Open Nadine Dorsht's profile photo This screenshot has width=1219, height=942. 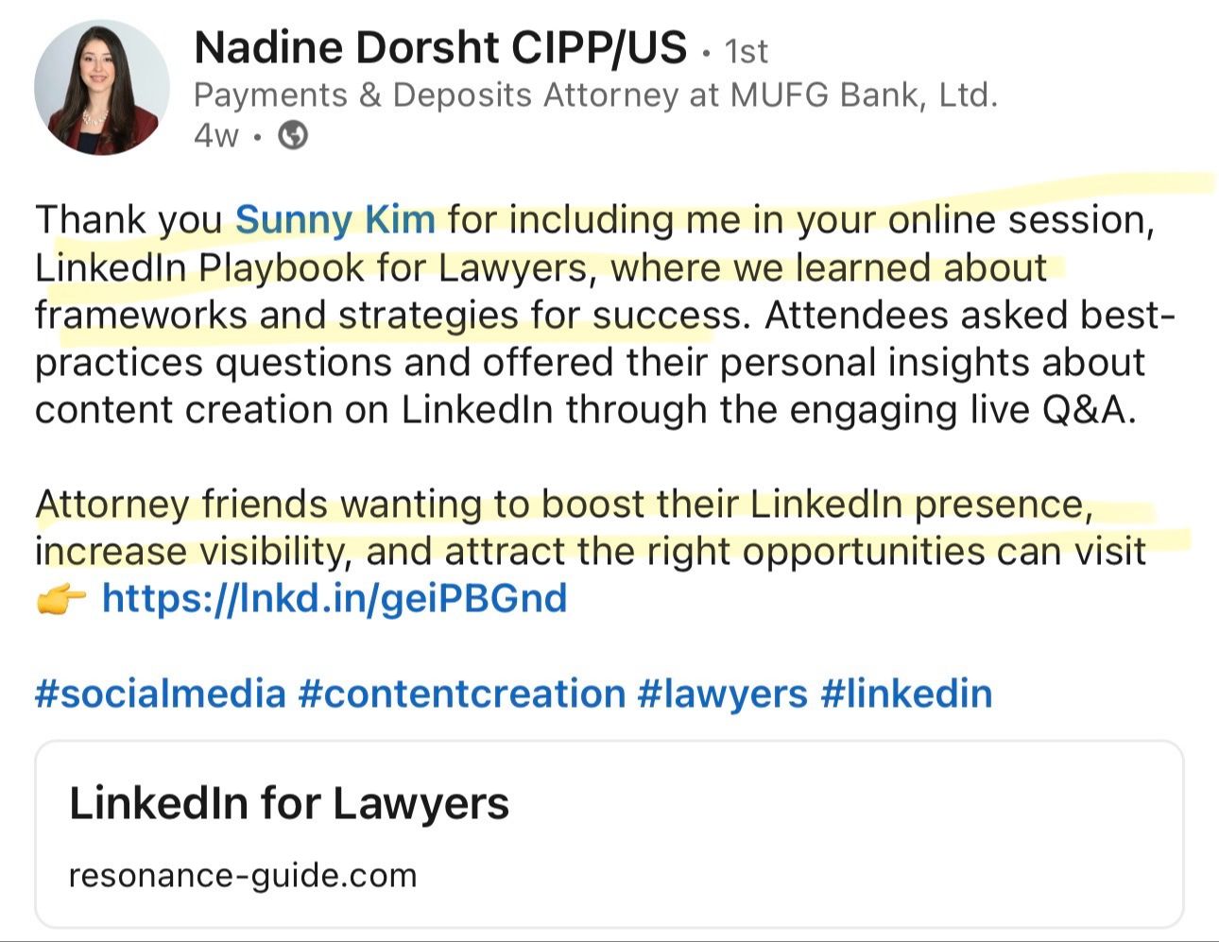102,87
